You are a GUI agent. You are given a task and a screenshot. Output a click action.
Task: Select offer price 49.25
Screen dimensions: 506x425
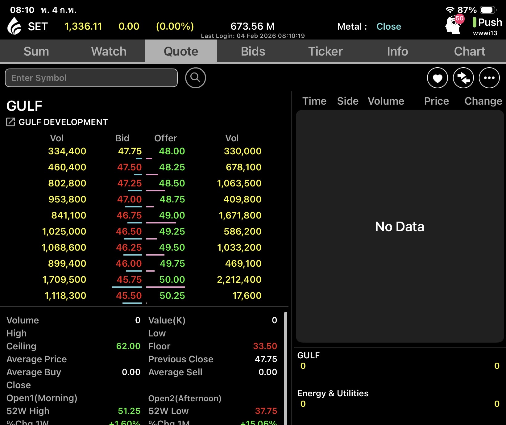click(x=172, y=231)
